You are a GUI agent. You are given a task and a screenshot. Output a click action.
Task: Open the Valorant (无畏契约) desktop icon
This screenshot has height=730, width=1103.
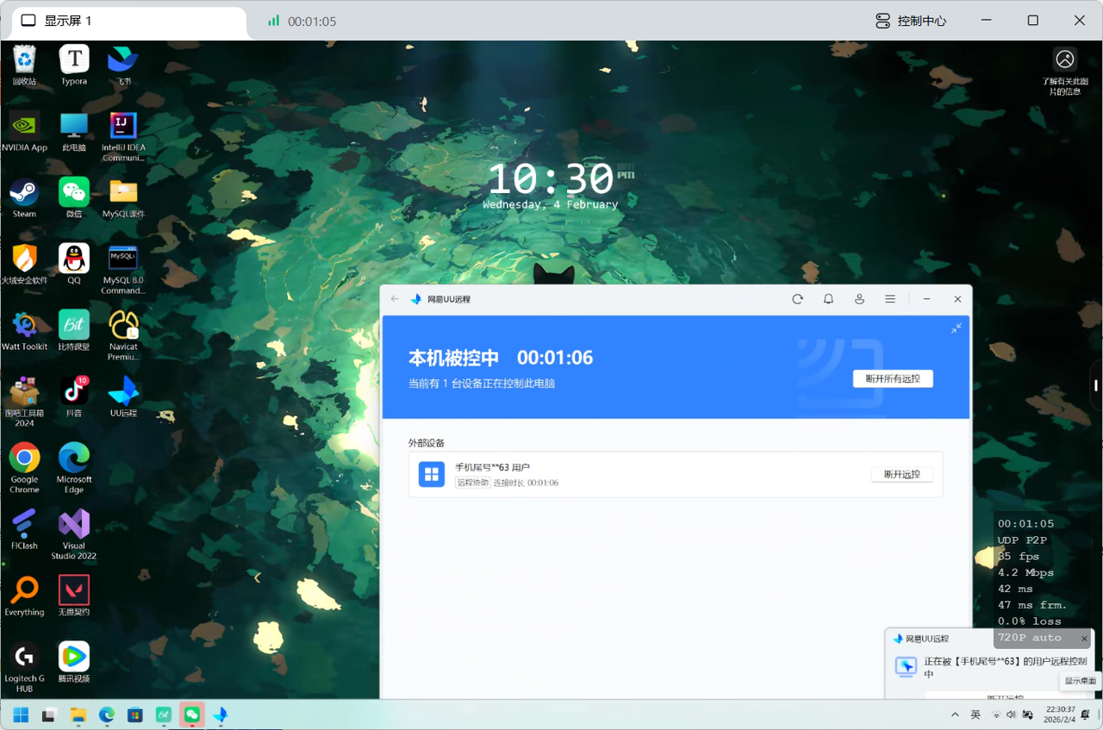coord(74,596)
